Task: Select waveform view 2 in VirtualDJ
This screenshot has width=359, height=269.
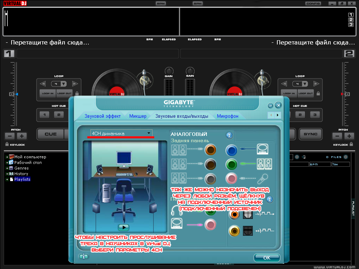Action: (351, 20)
